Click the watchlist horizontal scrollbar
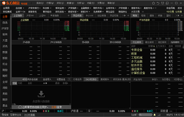 [41, 104]
